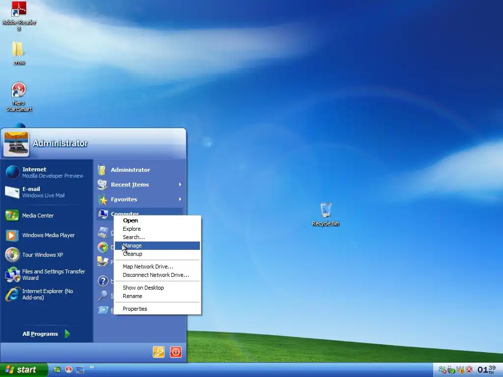Select Disconnect Network Drive... option
The width and height of the screenshot is (503, 377).
tap(158, 275)
